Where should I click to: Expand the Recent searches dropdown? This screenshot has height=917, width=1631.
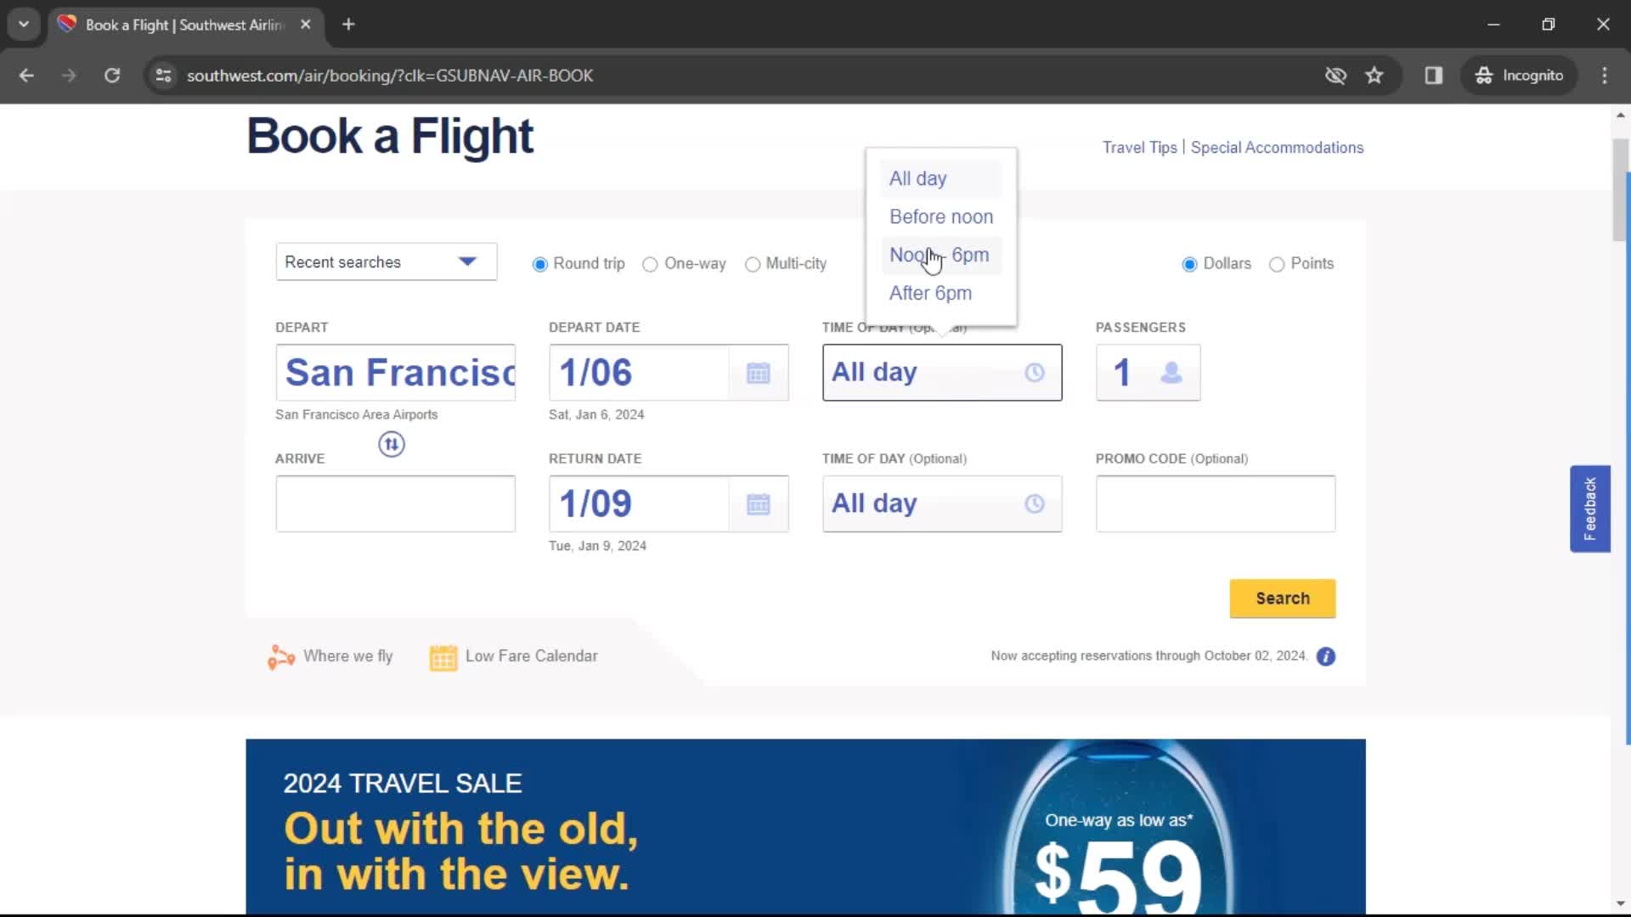click(x=387, y=262)
